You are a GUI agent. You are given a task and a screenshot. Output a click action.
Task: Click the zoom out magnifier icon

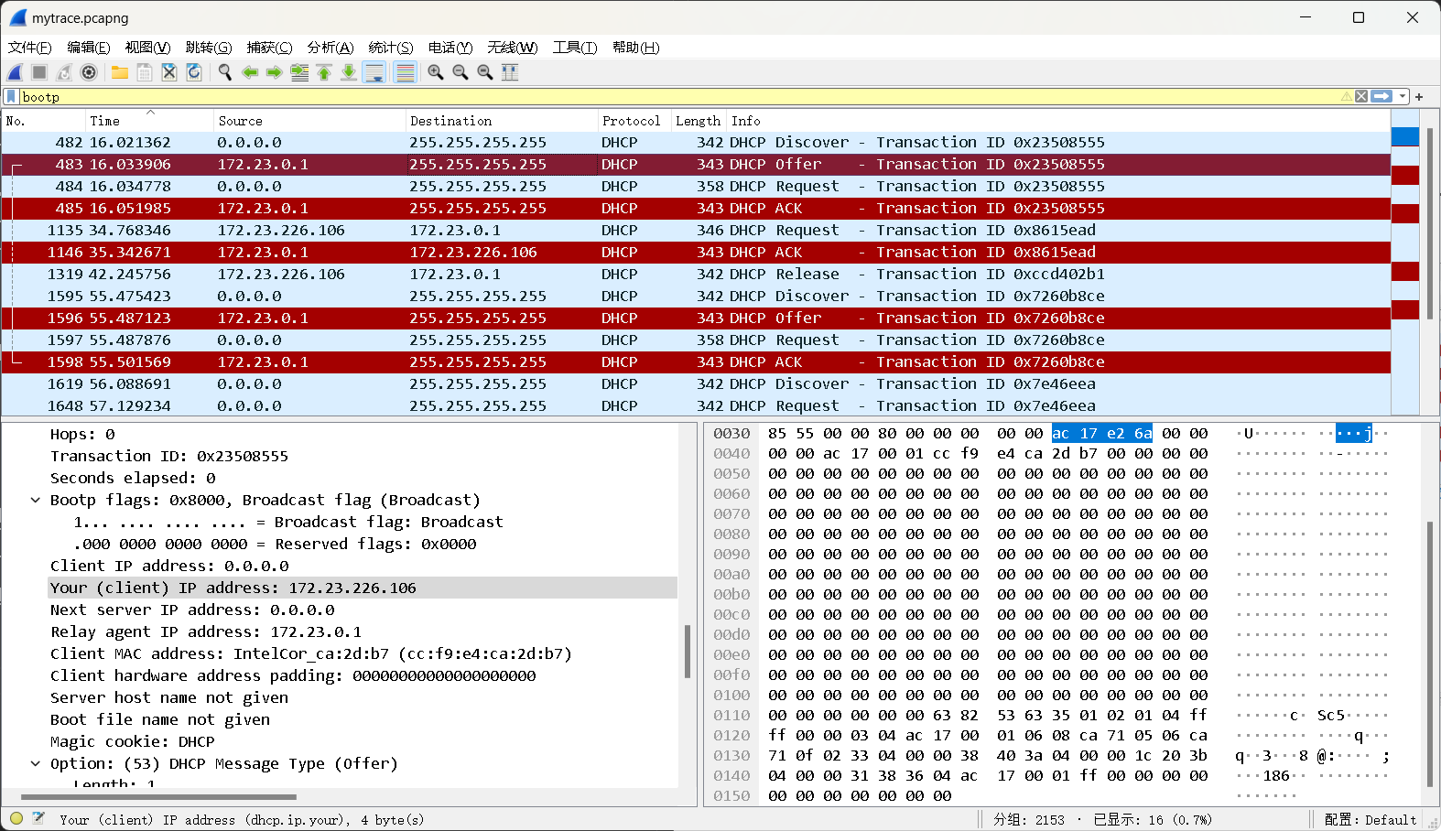[460, 72]
